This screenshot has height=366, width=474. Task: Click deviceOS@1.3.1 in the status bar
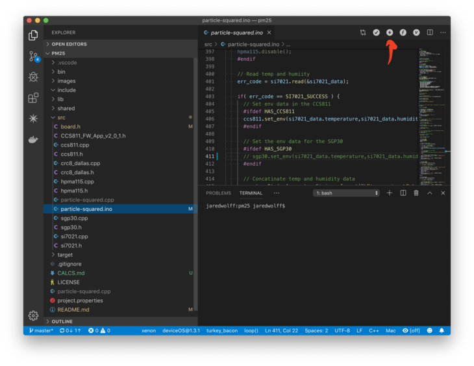[x=181, y=330]
